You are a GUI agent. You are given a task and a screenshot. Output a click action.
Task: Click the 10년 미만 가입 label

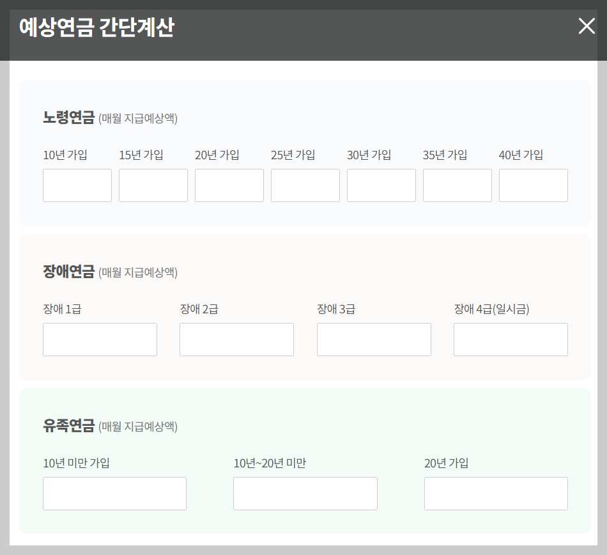76,463
